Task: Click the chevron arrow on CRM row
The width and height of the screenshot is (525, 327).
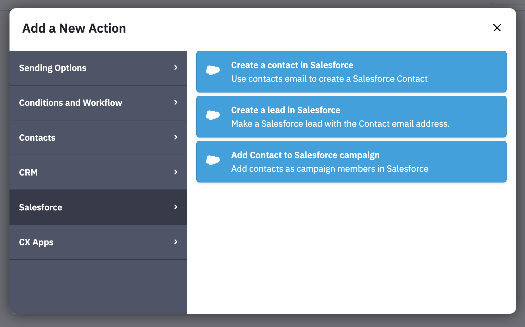Action: (x=176, y=172)
